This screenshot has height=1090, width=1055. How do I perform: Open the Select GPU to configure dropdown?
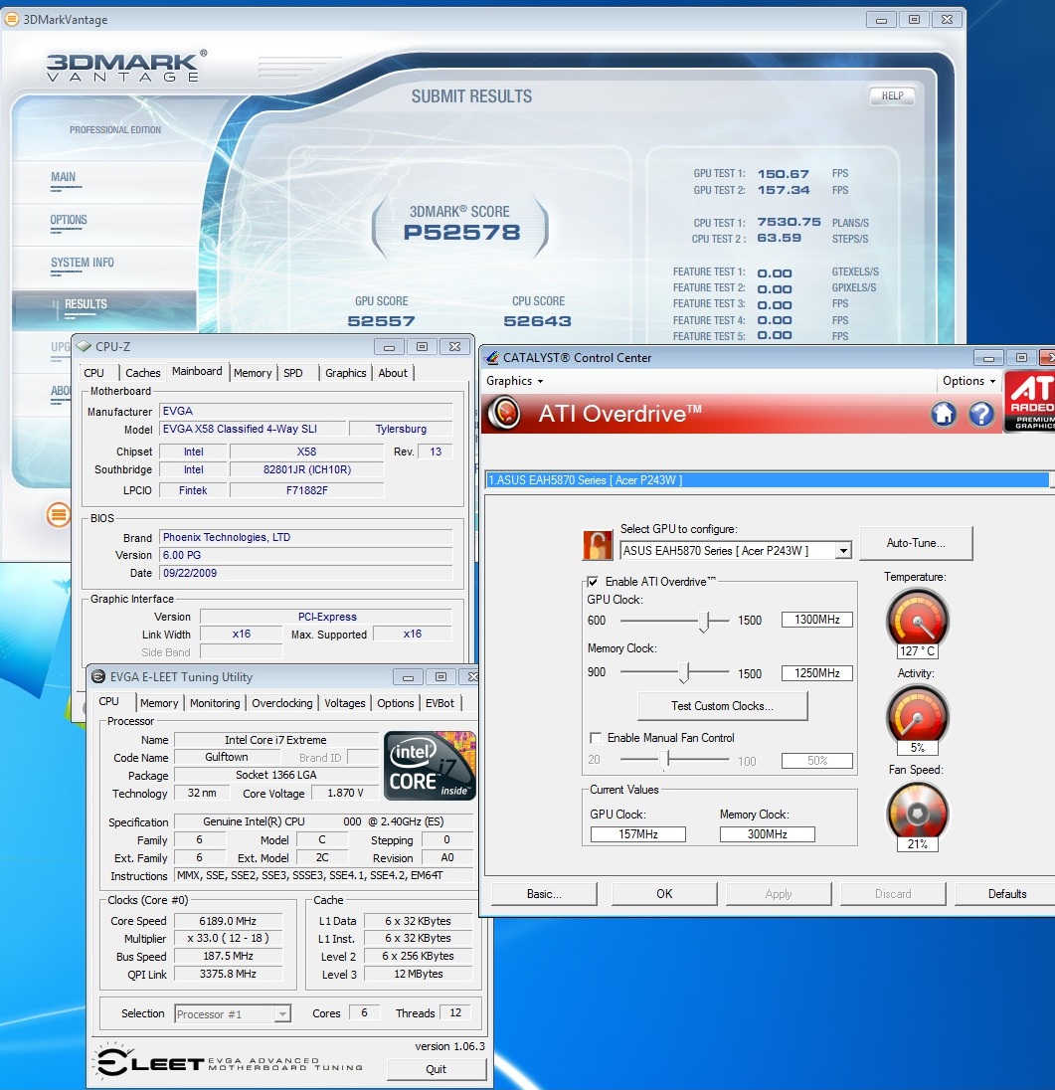click(x=843, y=551)
